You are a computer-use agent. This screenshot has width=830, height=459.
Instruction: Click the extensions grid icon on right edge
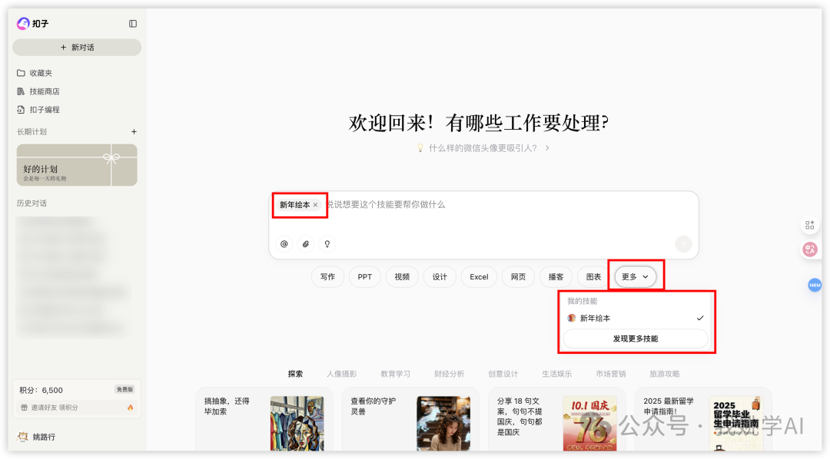[810, 224]
